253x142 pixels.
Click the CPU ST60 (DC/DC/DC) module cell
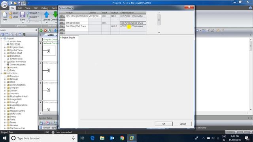tap(77, 16)
